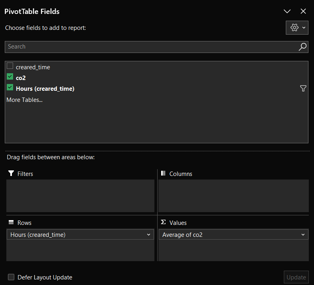The width and height of the screenshot is (314, 285).
Task: Click the Update button
Action: [296, 277]
